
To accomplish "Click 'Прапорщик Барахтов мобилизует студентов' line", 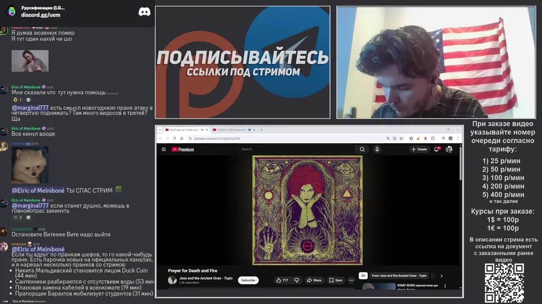I will [84, 293].
